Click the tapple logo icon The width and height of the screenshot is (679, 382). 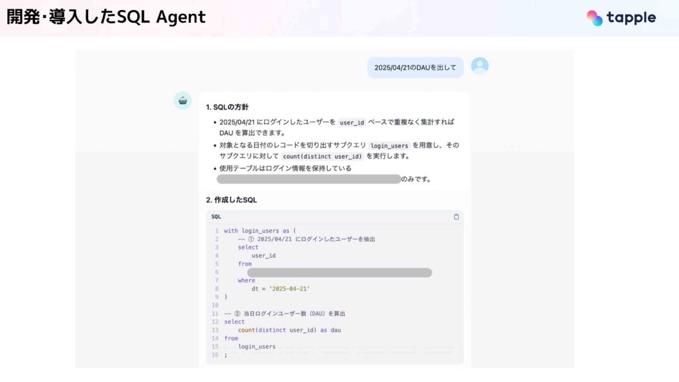595,18
